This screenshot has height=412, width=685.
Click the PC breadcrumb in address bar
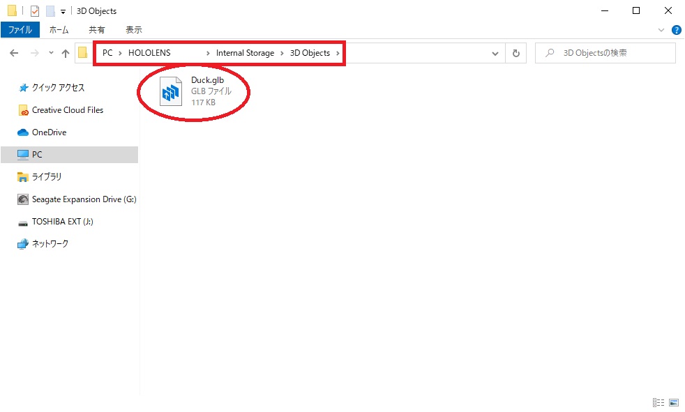107,53
